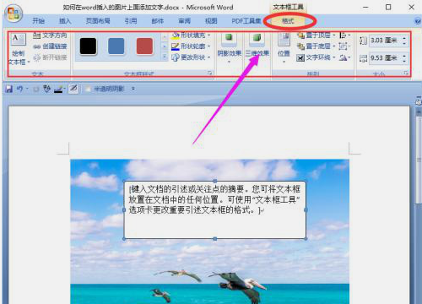The height and width of the screenshot is (304, 422).
Task: Open the Format (格式) tab
Action: (x=288, y=21)
